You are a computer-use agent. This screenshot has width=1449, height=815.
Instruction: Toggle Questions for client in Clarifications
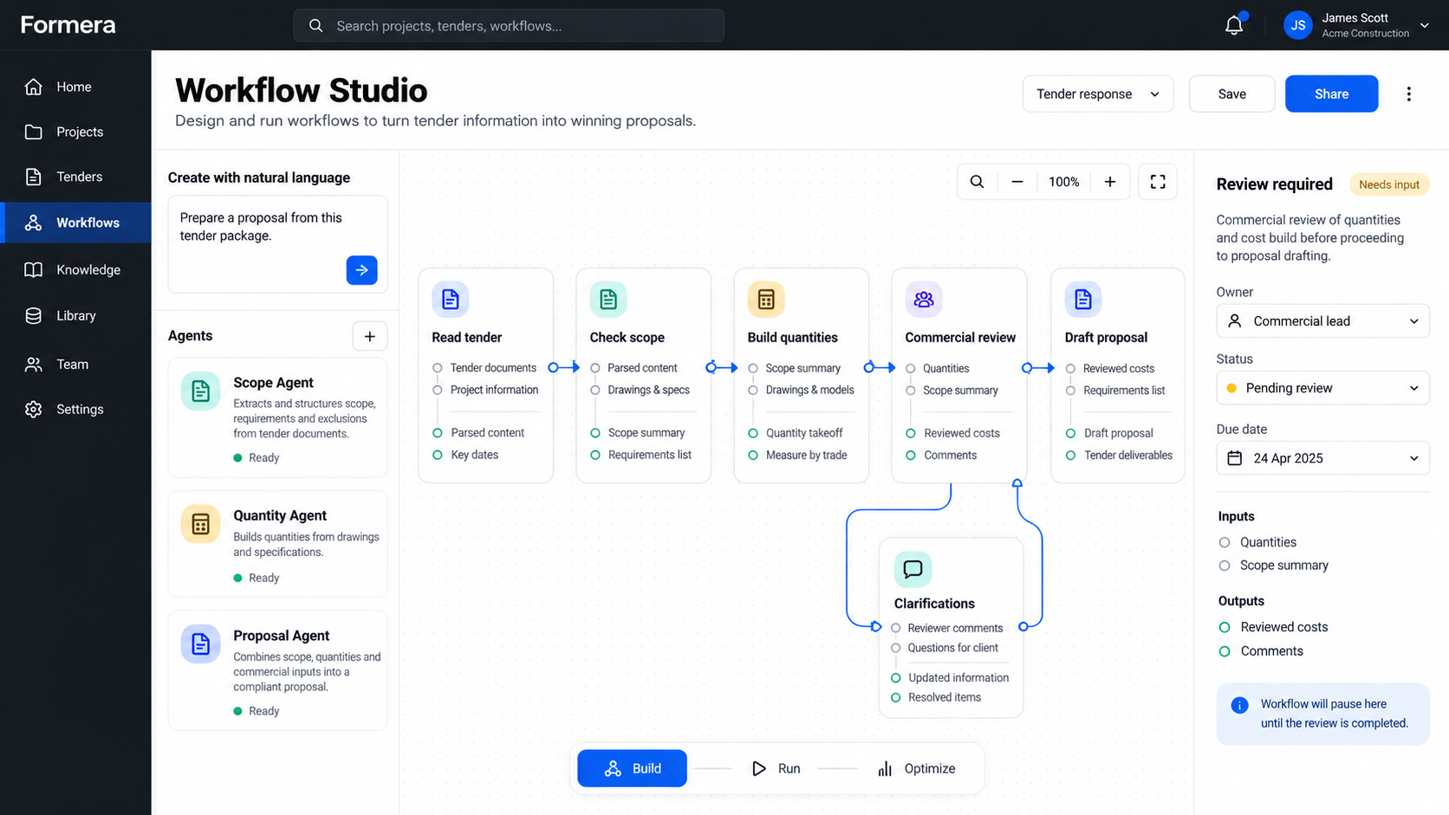pos(896,648)
